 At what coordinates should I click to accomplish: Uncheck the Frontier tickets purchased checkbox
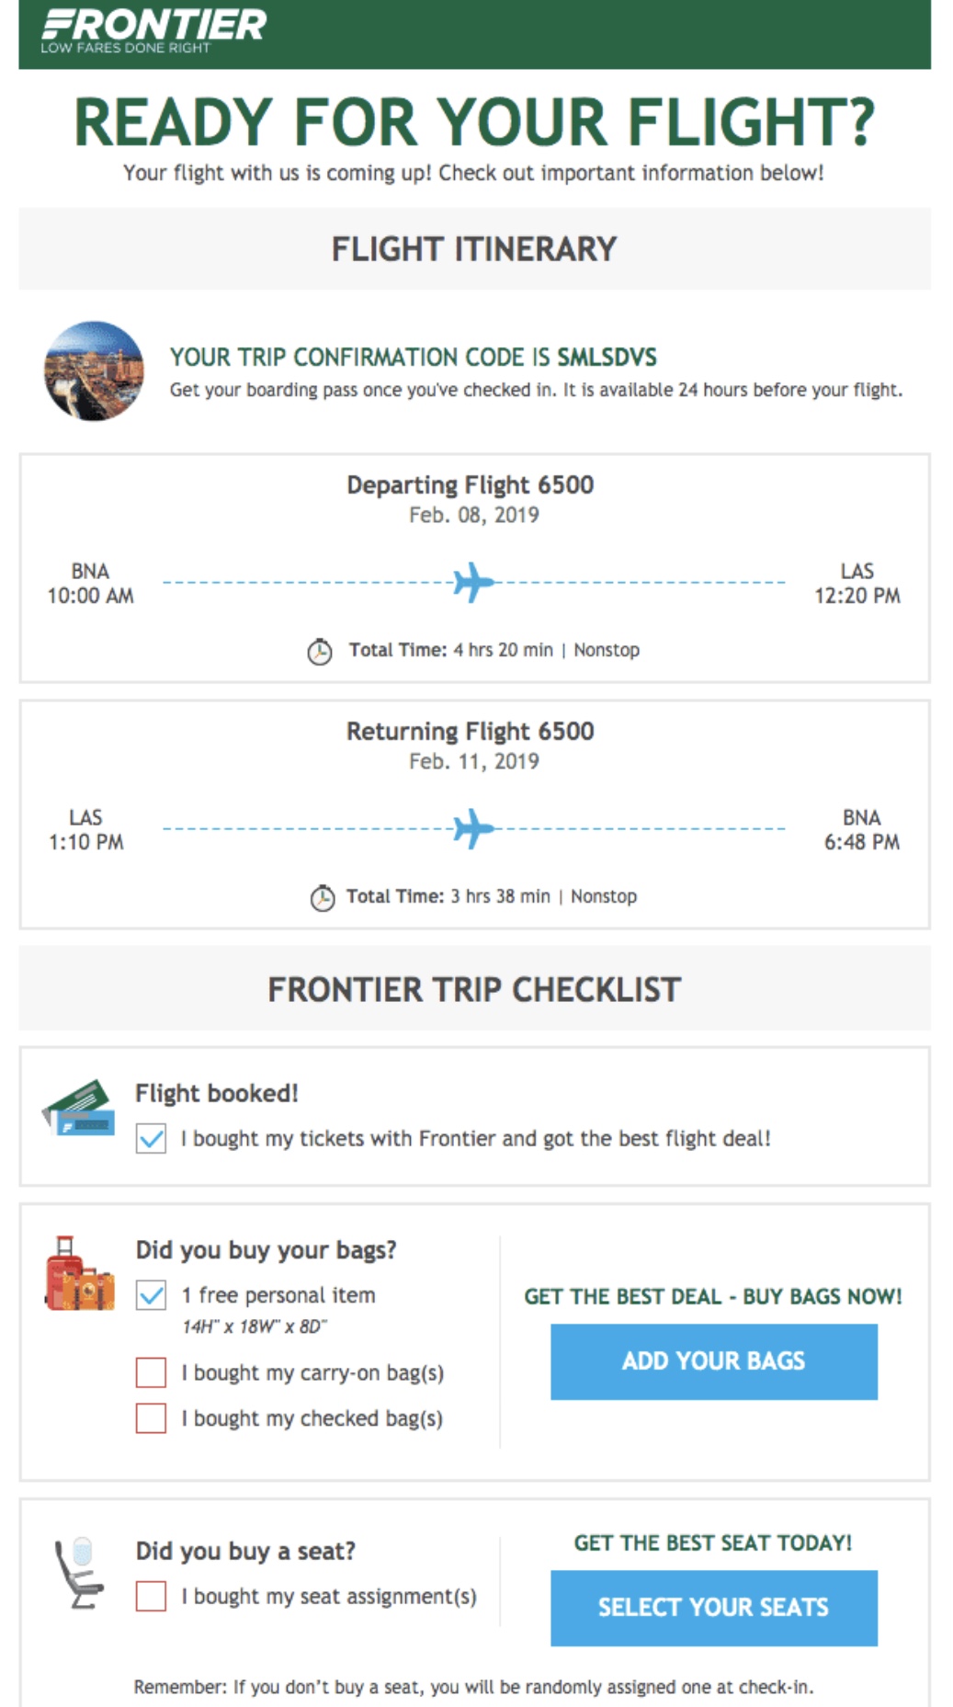149,1140
